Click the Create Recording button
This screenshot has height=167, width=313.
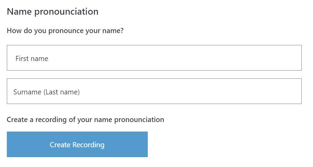(77, 145)
